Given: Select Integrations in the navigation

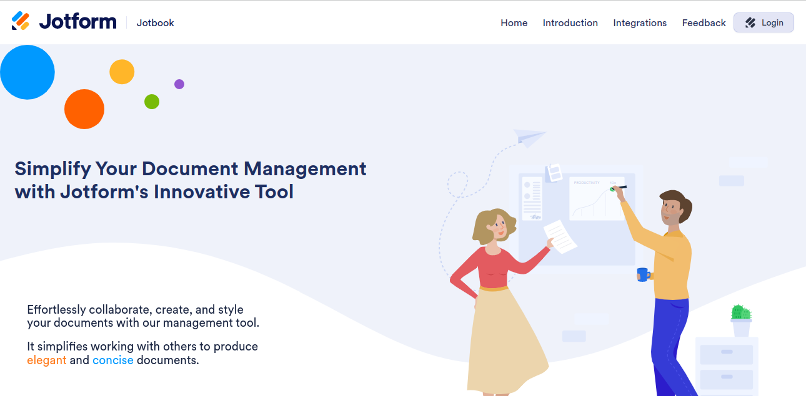Looking at the screenshot, I should coord(640,23).
